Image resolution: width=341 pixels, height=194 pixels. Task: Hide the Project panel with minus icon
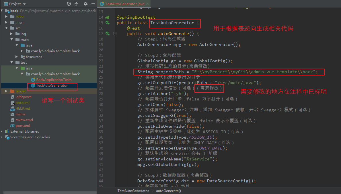[x=93, y=4]
